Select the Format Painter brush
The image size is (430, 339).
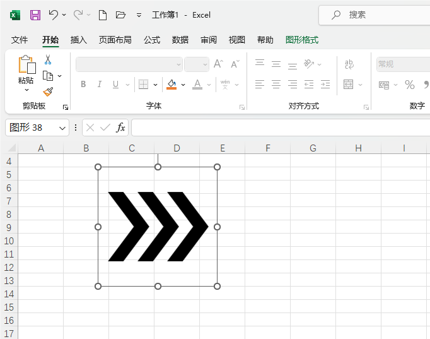[48, 92]
